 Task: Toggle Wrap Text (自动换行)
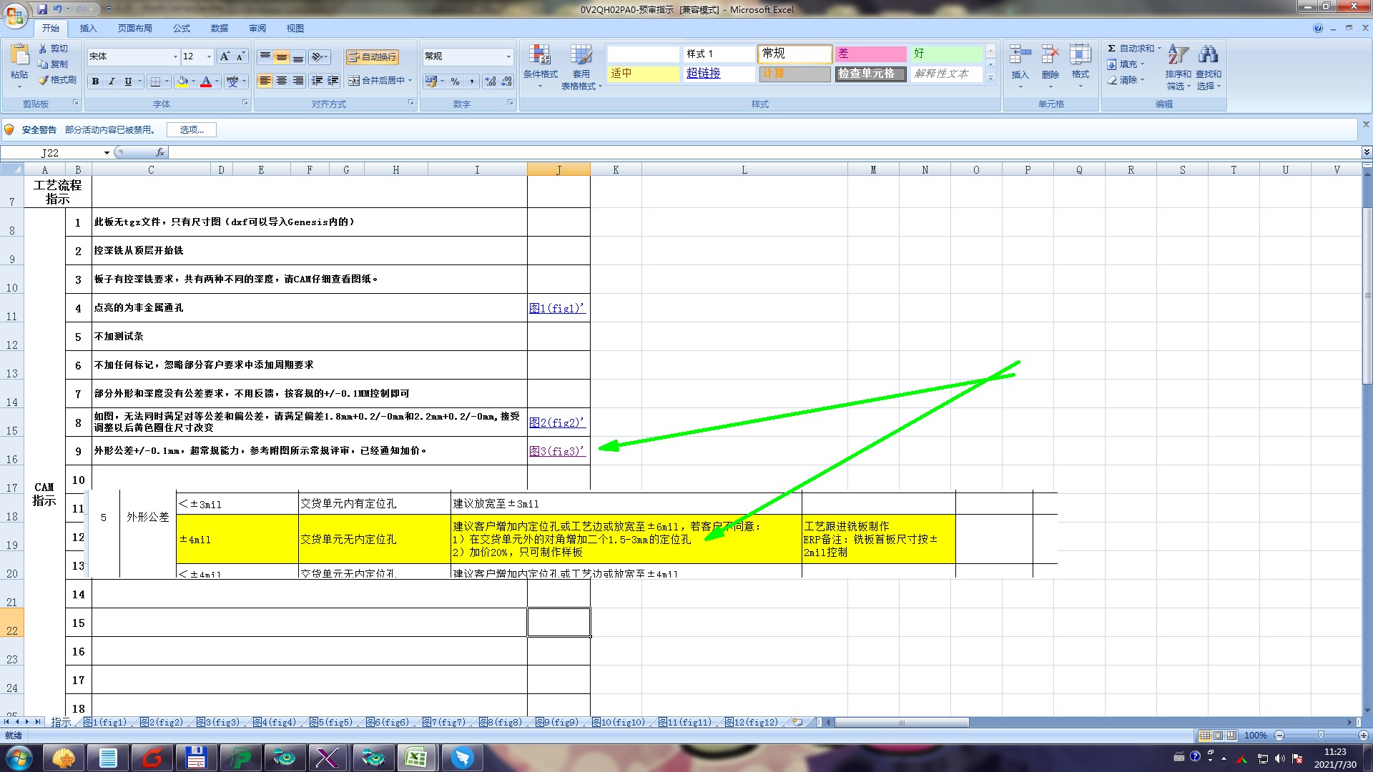point(372,56)
